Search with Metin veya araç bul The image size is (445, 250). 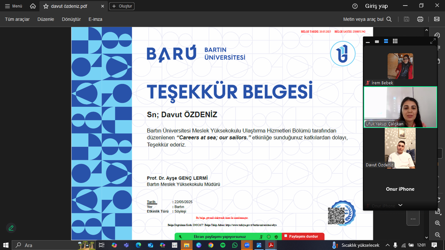tap(367, 19)
